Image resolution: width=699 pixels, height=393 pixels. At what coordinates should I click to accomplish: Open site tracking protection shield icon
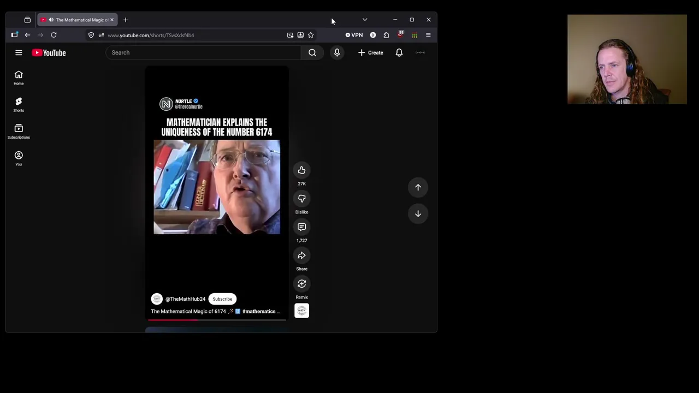[x=91, y=35]
